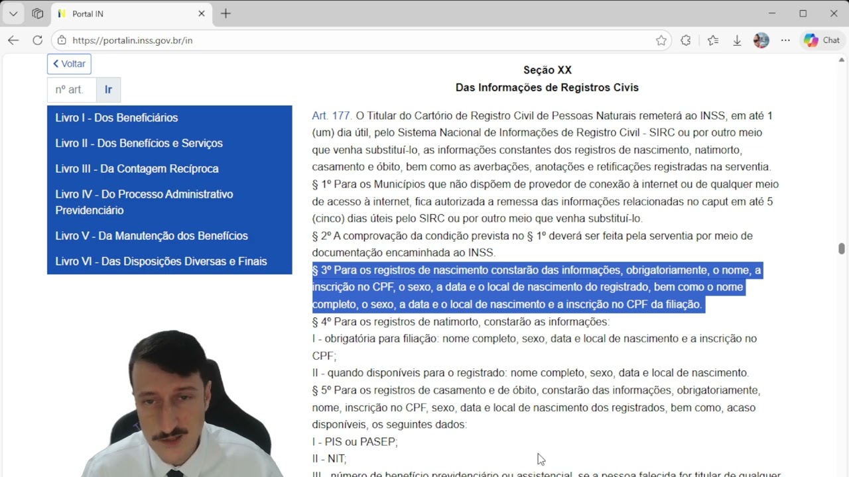Open a new tab with plus icon

coord(226,13)
